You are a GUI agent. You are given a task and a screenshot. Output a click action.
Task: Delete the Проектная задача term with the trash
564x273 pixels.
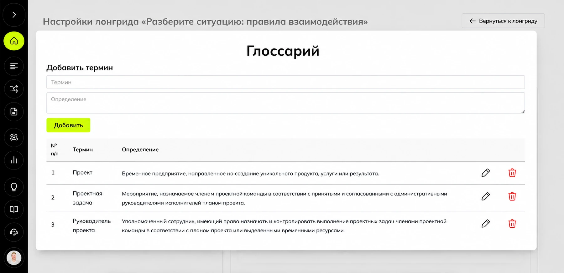pyautogui.click(x=512, y=196)
